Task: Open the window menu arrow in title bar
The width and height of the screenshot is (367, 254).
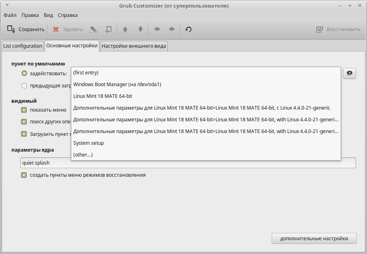Action: tap(7, 5)
